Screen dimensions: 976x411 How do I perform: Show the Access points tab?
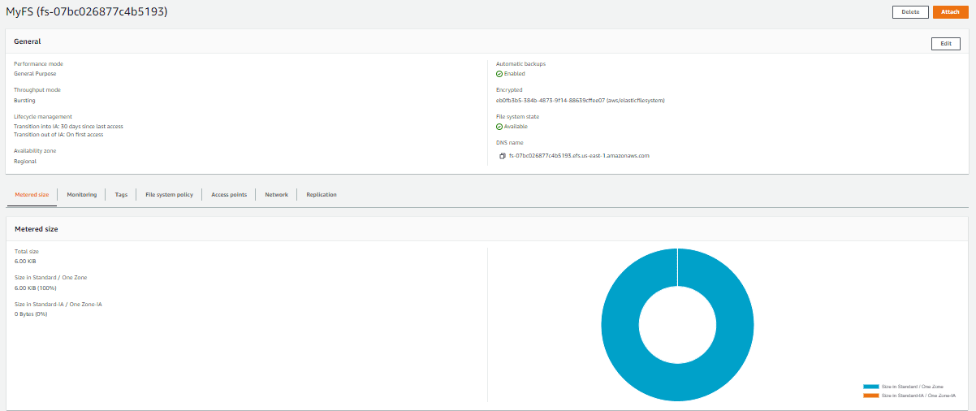coord(229,195)
